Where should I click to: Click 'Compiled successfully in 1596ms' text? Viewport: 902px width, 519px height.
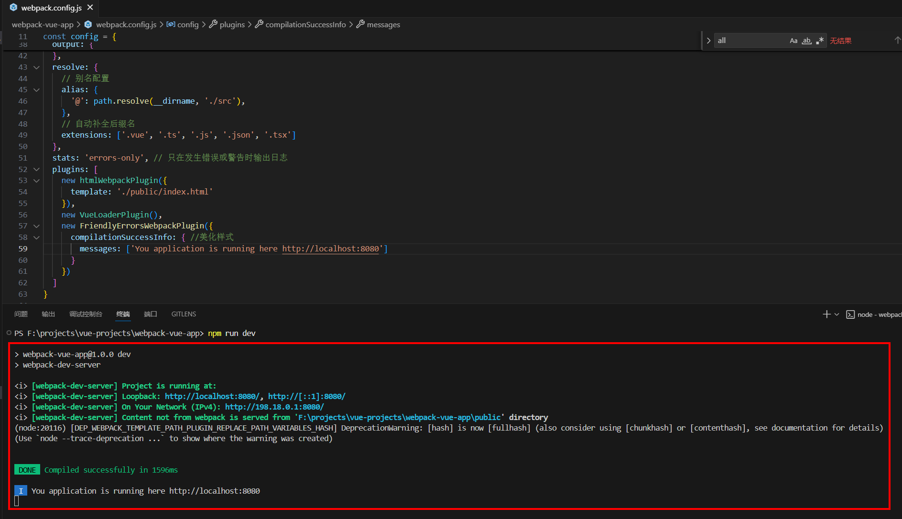tap(111, 470)
